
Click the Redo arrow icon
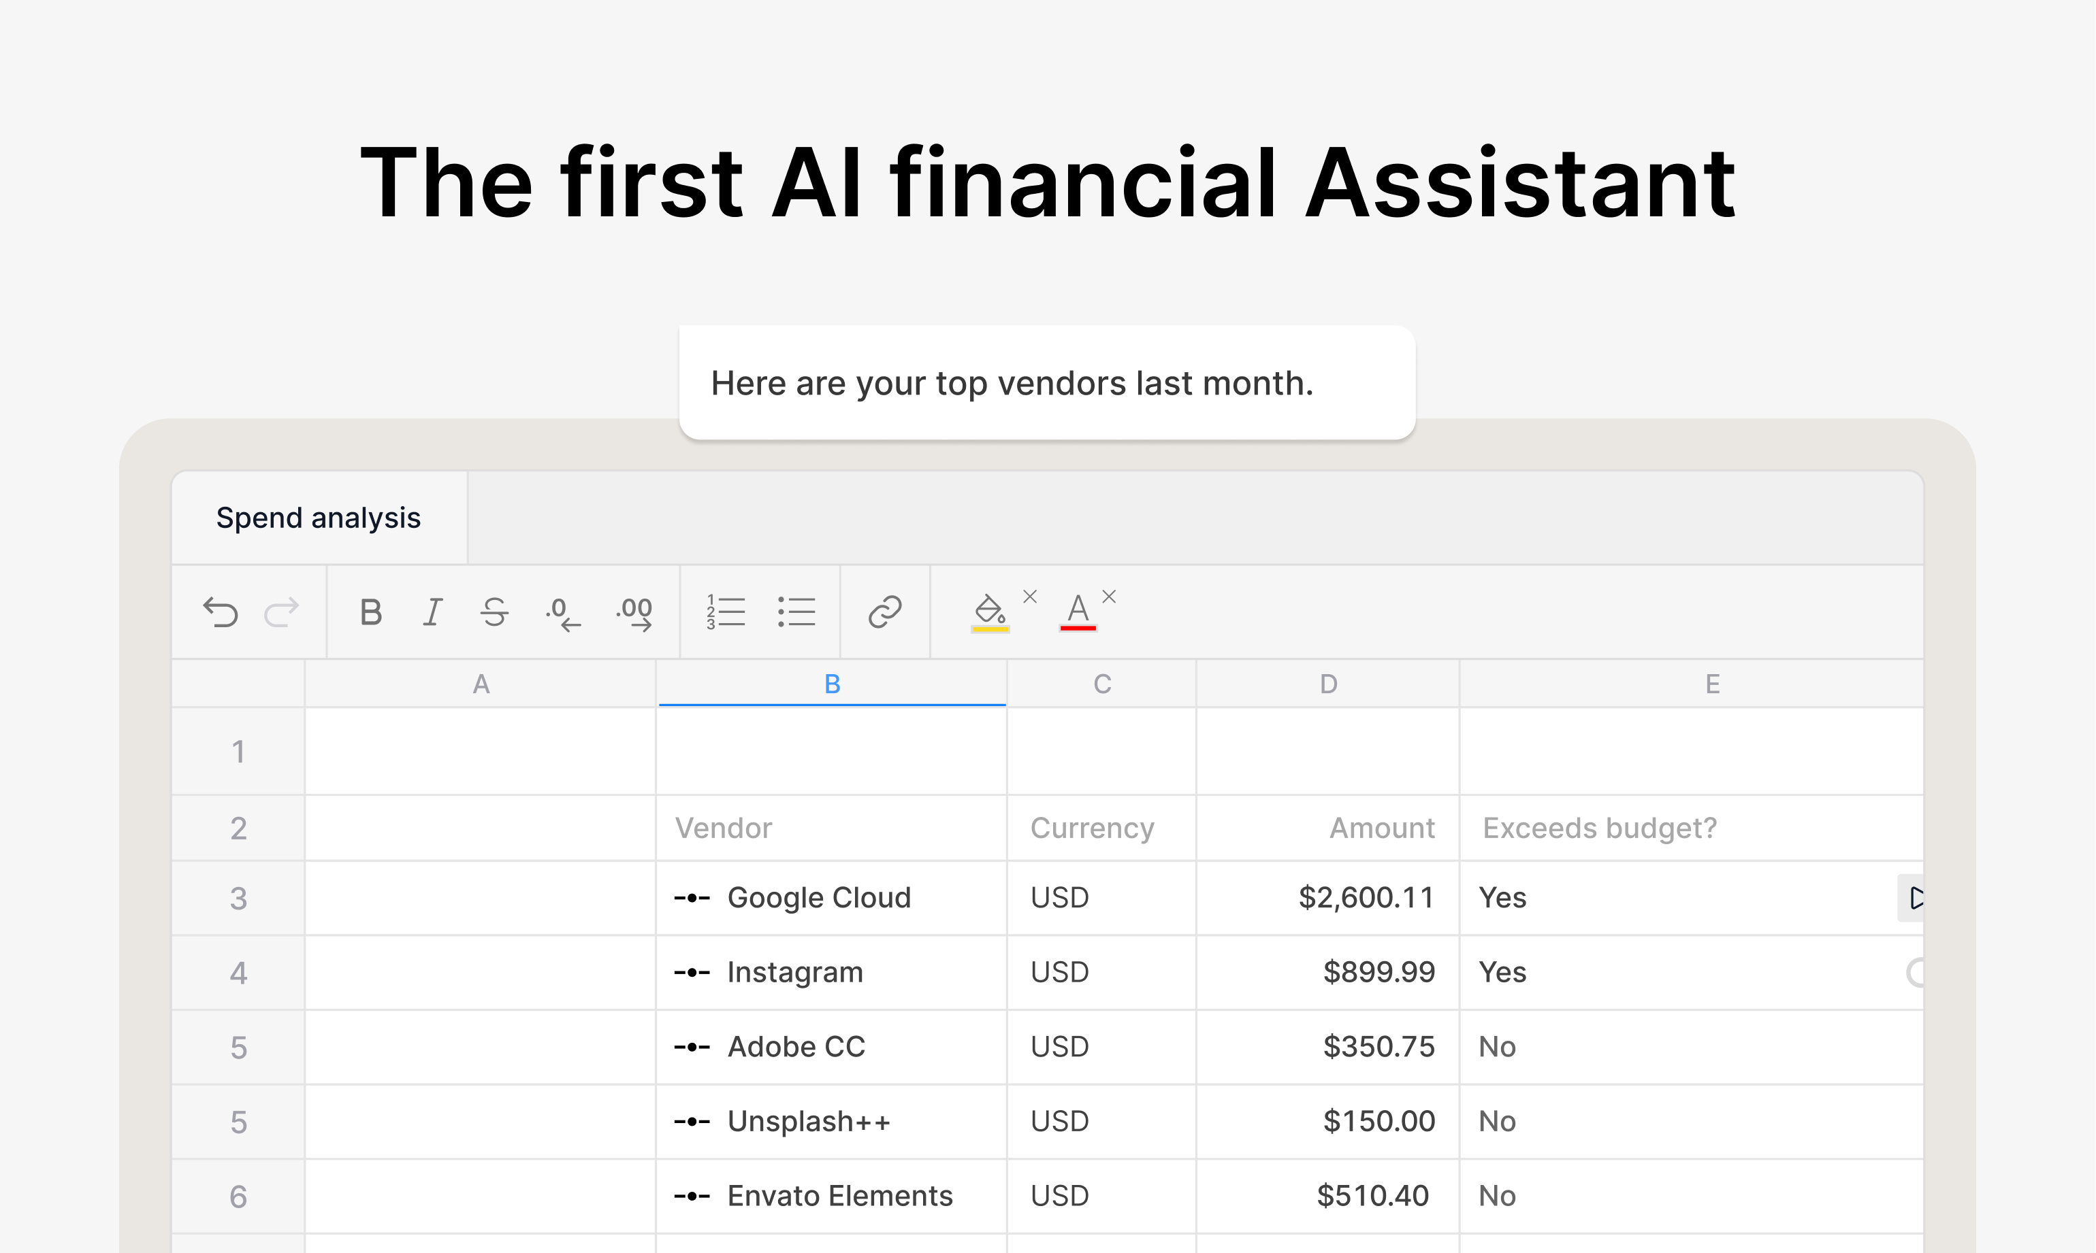[281, 612]
